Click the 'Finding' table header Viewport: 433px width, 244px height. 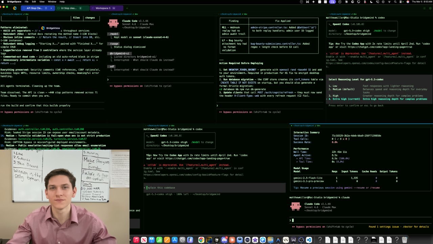pos(233,21)
